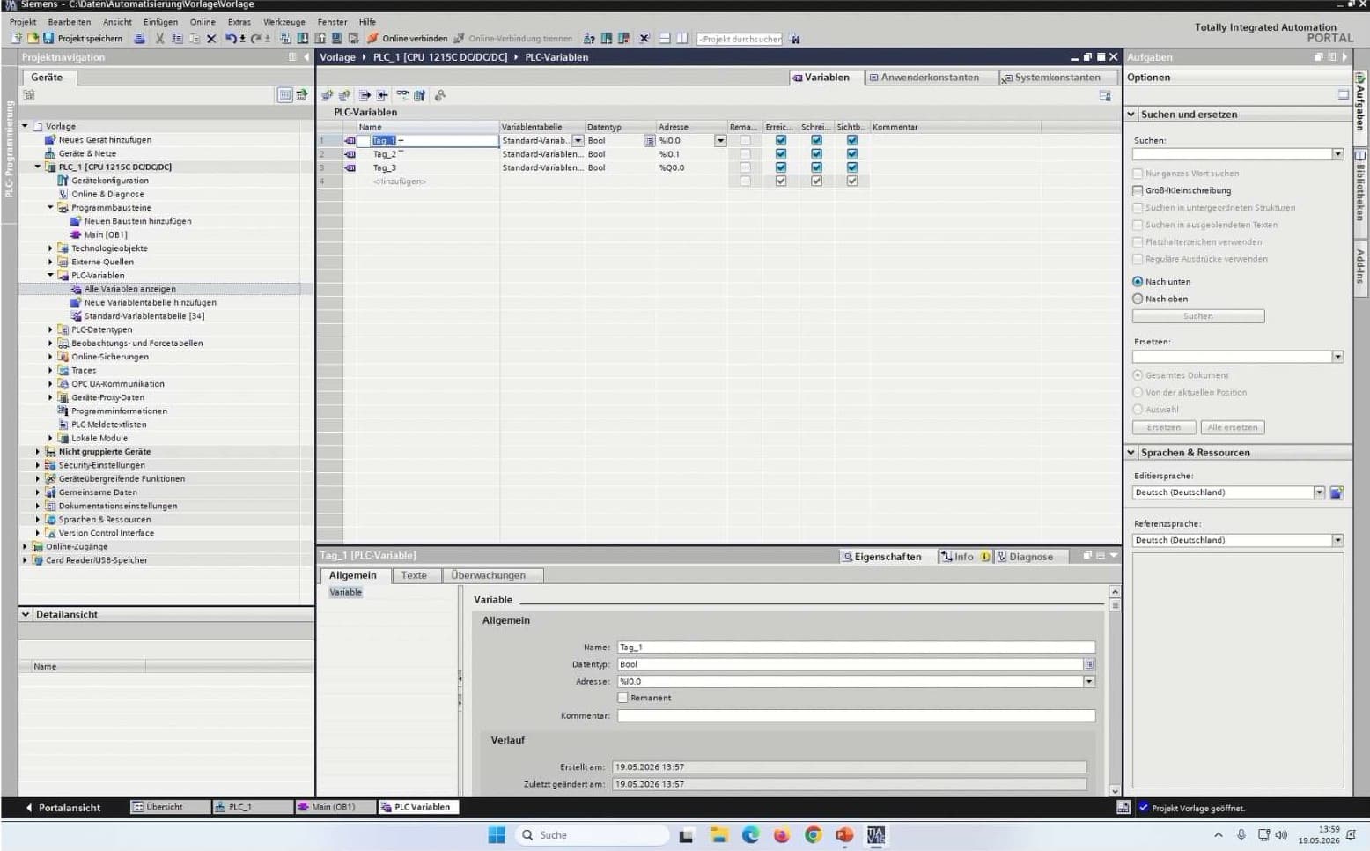Screen dimensions: 1370x851
Task: Click the Neues Gerät hinzufügen icon in the tree
Action: [x=50, y=140]
